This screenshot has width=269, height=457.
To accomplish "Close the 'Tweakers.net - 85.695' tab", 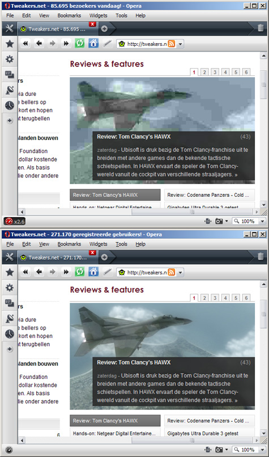I will (92, 24).
